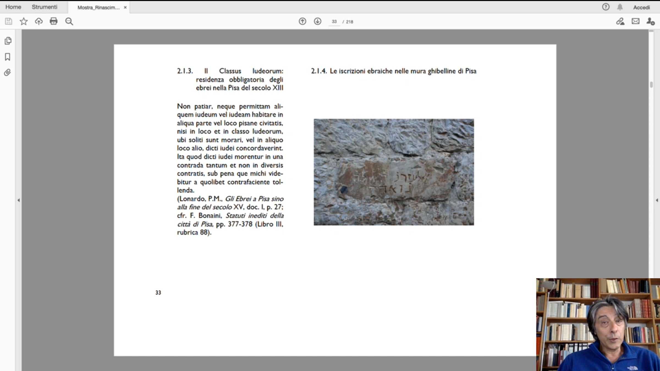This screenshot has width=660, height=371.
Task: Go to next page arrow
Action: tap(317, 21)
